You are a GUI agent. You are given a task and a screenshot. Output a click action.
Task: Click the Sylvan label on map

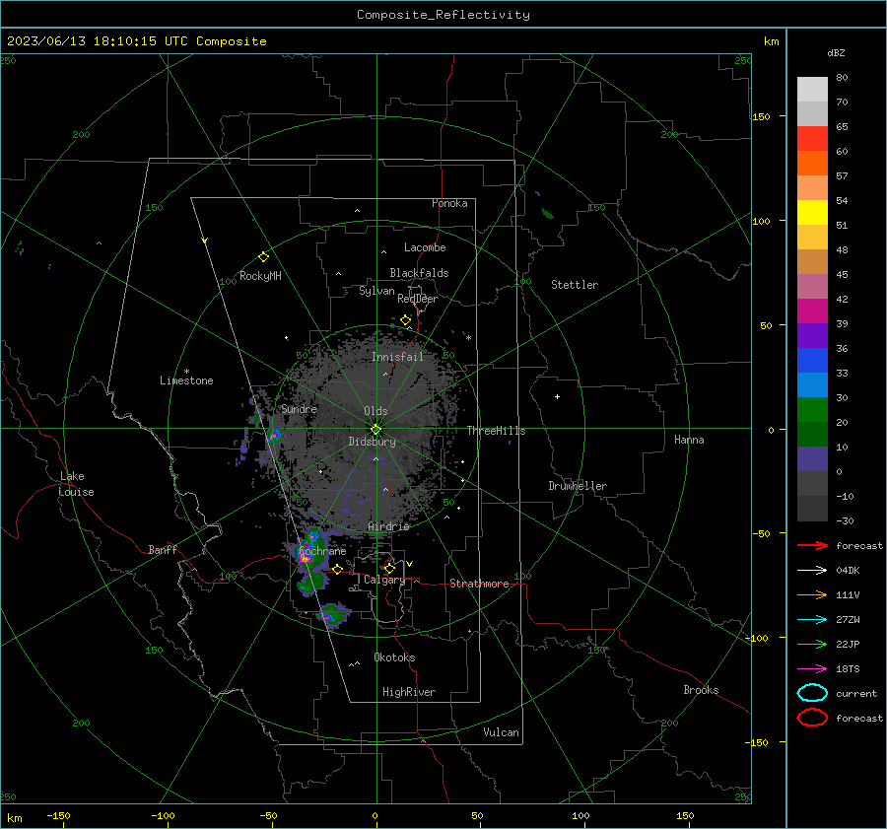[376, 291]
